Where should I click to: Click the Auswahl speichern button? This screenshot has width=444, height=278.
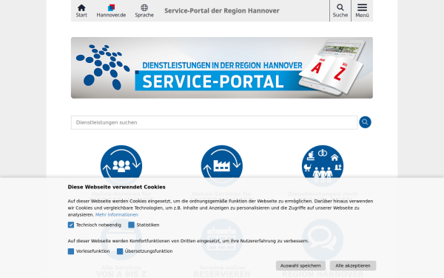300,266
